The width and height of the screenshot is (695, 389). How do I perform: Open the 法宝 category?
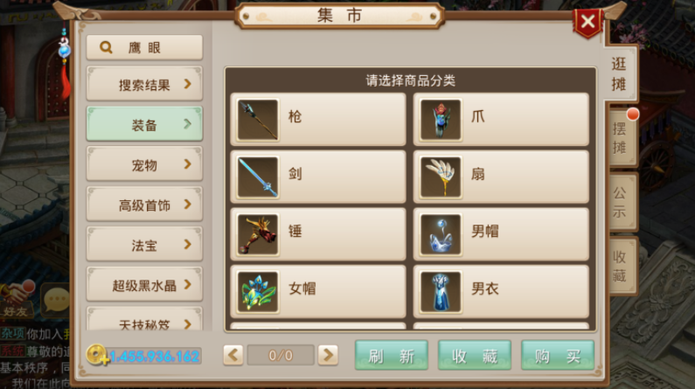144,245
